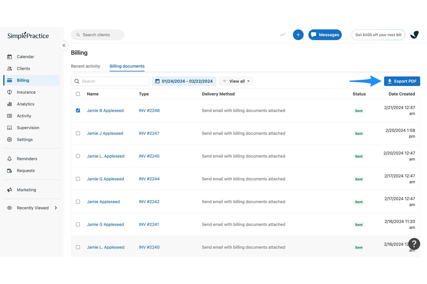This screenshot has width=427, height=284.
Task: Switch to the Recent activity tab
Action: (x=85, y=66)
